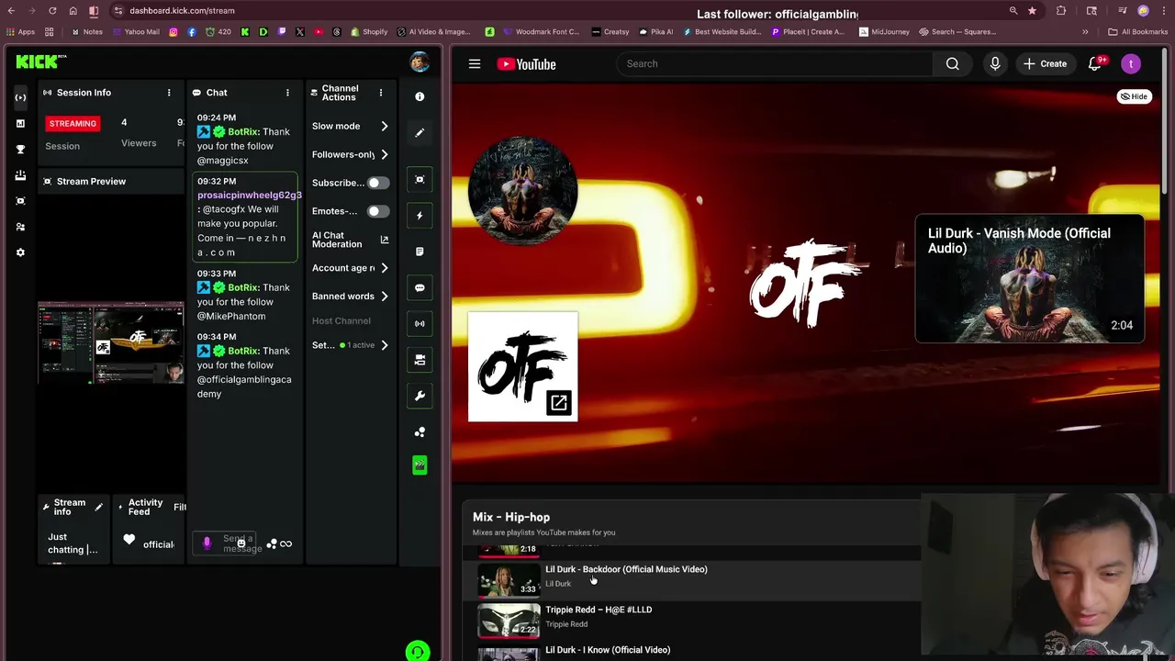Click the YouTube Create button

1046,64
